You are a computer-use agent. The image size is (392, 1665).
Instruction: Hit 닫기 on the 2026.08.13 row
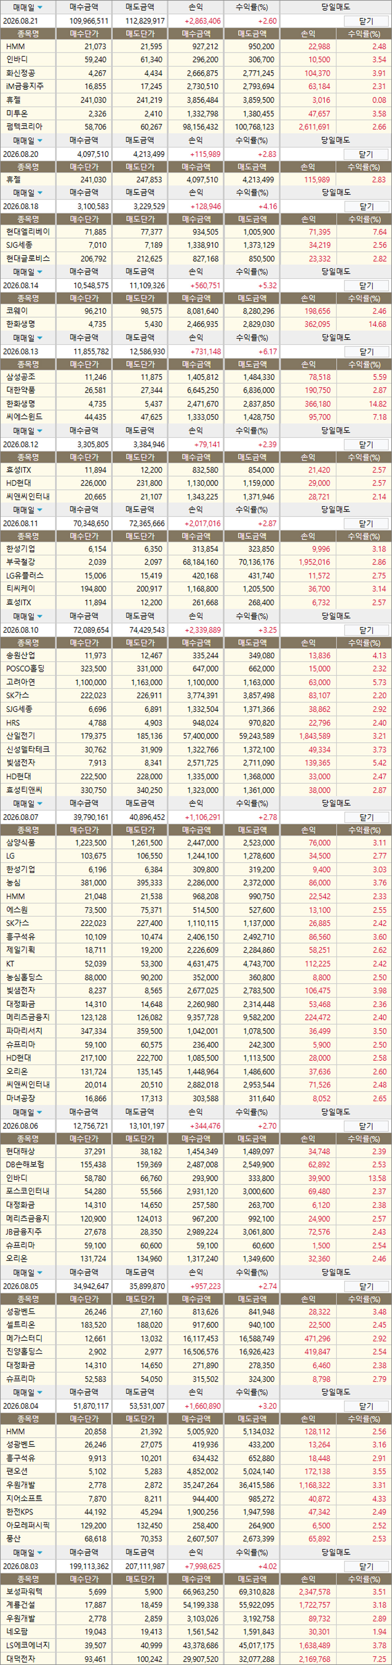click(x=366, y=352)
